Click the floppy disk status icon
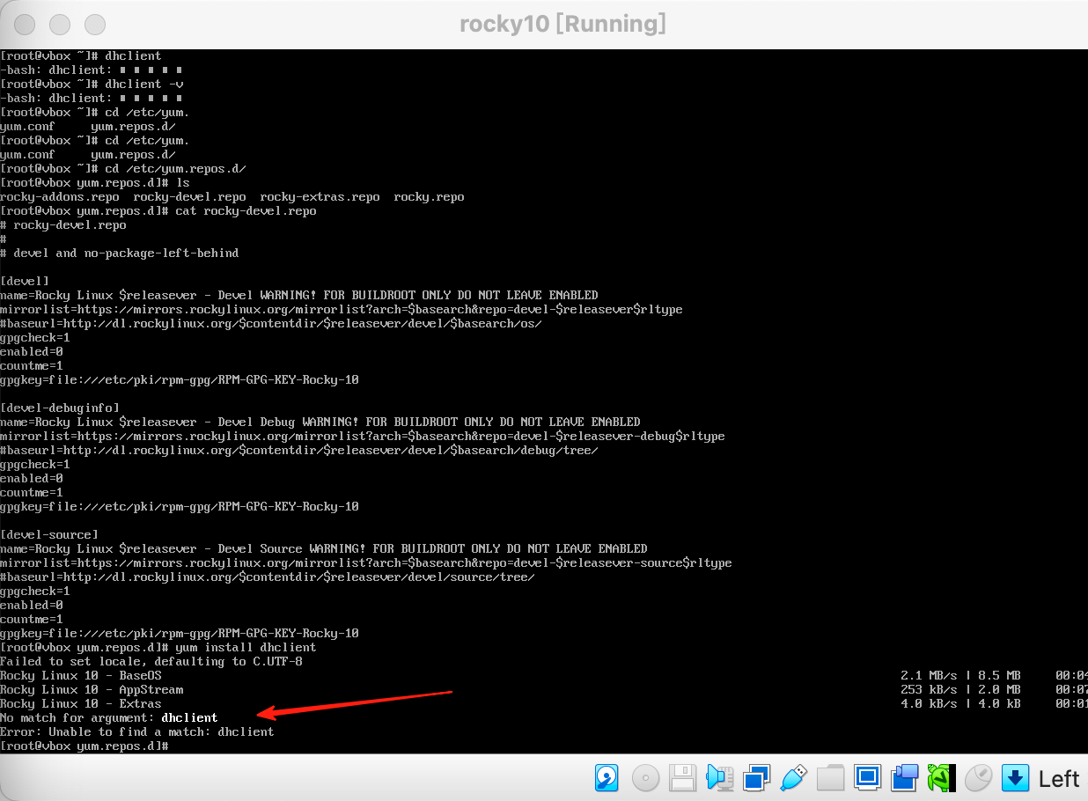Image resolution: width=1088 pixels, height=801 pixels. pos(683,778)
